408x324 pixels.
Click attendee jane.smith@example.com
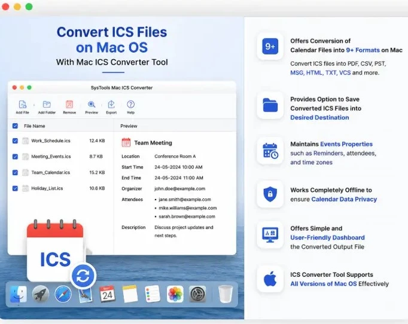(x=185, y=200)
